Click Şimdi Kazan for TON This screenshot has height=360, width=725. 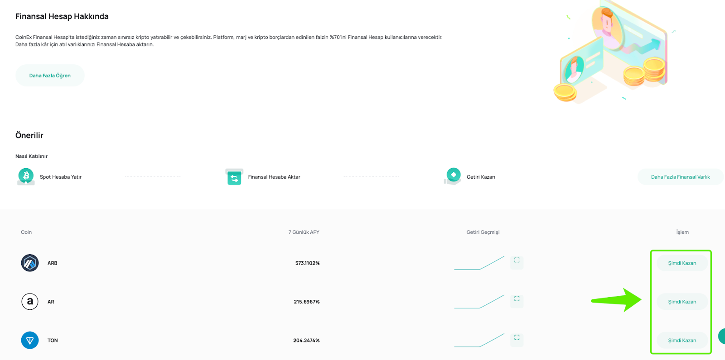point(682,341)
